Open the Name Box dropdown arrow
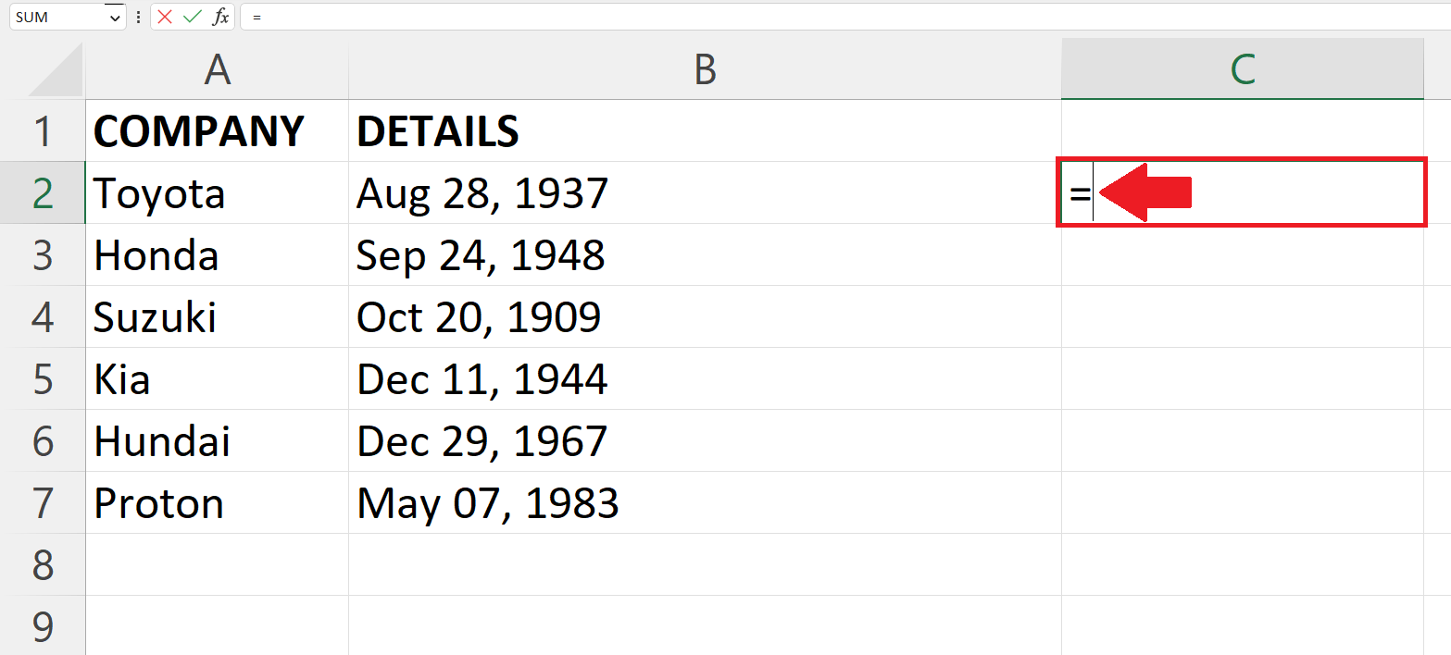 pyautogui.click(x=116, y=17)
